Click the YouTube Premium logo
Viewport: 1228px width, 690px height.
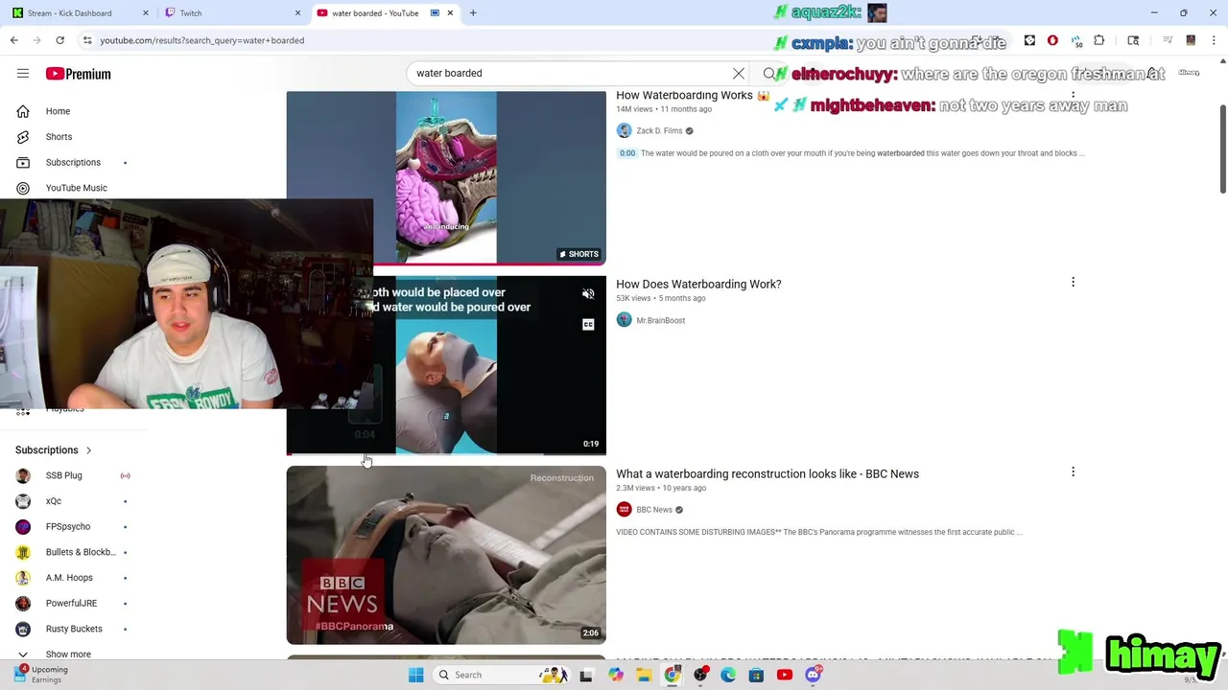[x=78, y=74]
